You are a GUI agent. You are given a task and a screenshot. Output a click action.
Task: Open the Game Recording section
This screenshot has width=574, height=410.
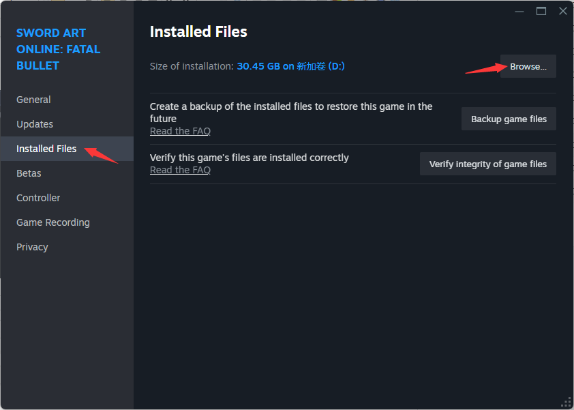(x=53, y=222)
